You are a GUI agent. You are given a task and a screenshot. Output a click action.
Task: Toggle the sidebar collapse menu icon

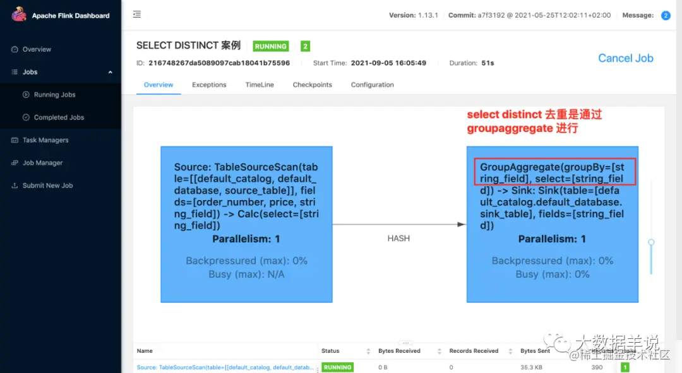click(137, 15)
